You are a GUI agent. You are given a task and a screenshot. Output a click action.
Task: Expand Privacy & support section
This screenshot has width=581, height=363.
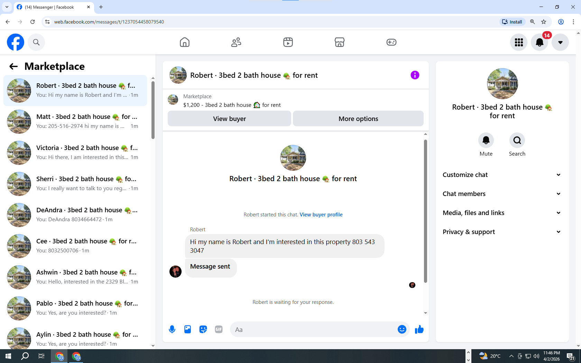point(502,232)
